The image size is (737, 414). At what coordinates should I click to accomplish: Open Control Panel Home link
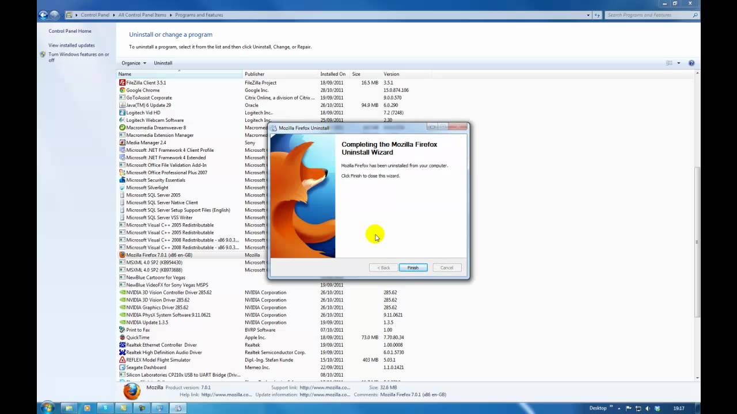(70, 31)
